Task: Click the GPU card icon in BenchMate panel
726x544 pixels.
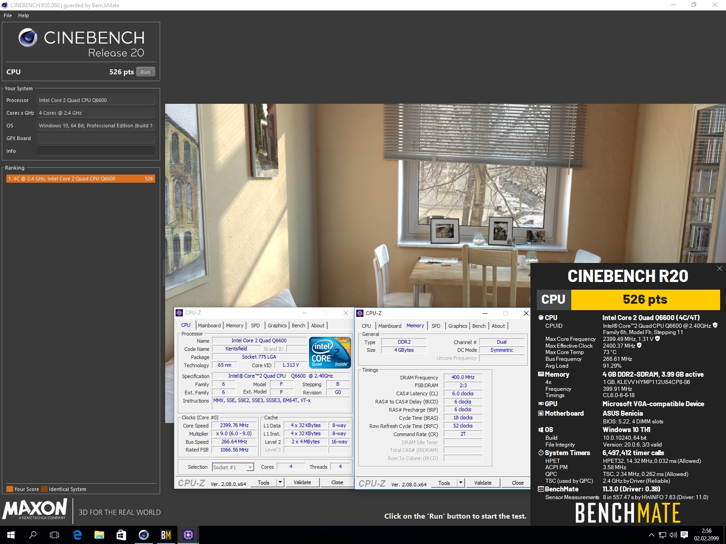Action: [x=541, y=403]
